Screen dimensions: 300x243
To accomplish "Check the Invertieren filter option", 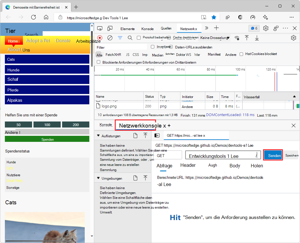I will coord(152,47).
